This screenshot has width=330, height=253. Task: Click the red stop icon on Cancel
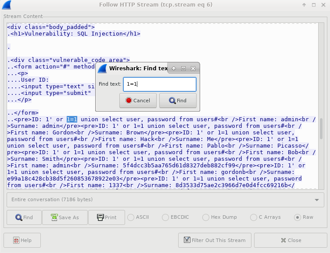pos(129,101)
